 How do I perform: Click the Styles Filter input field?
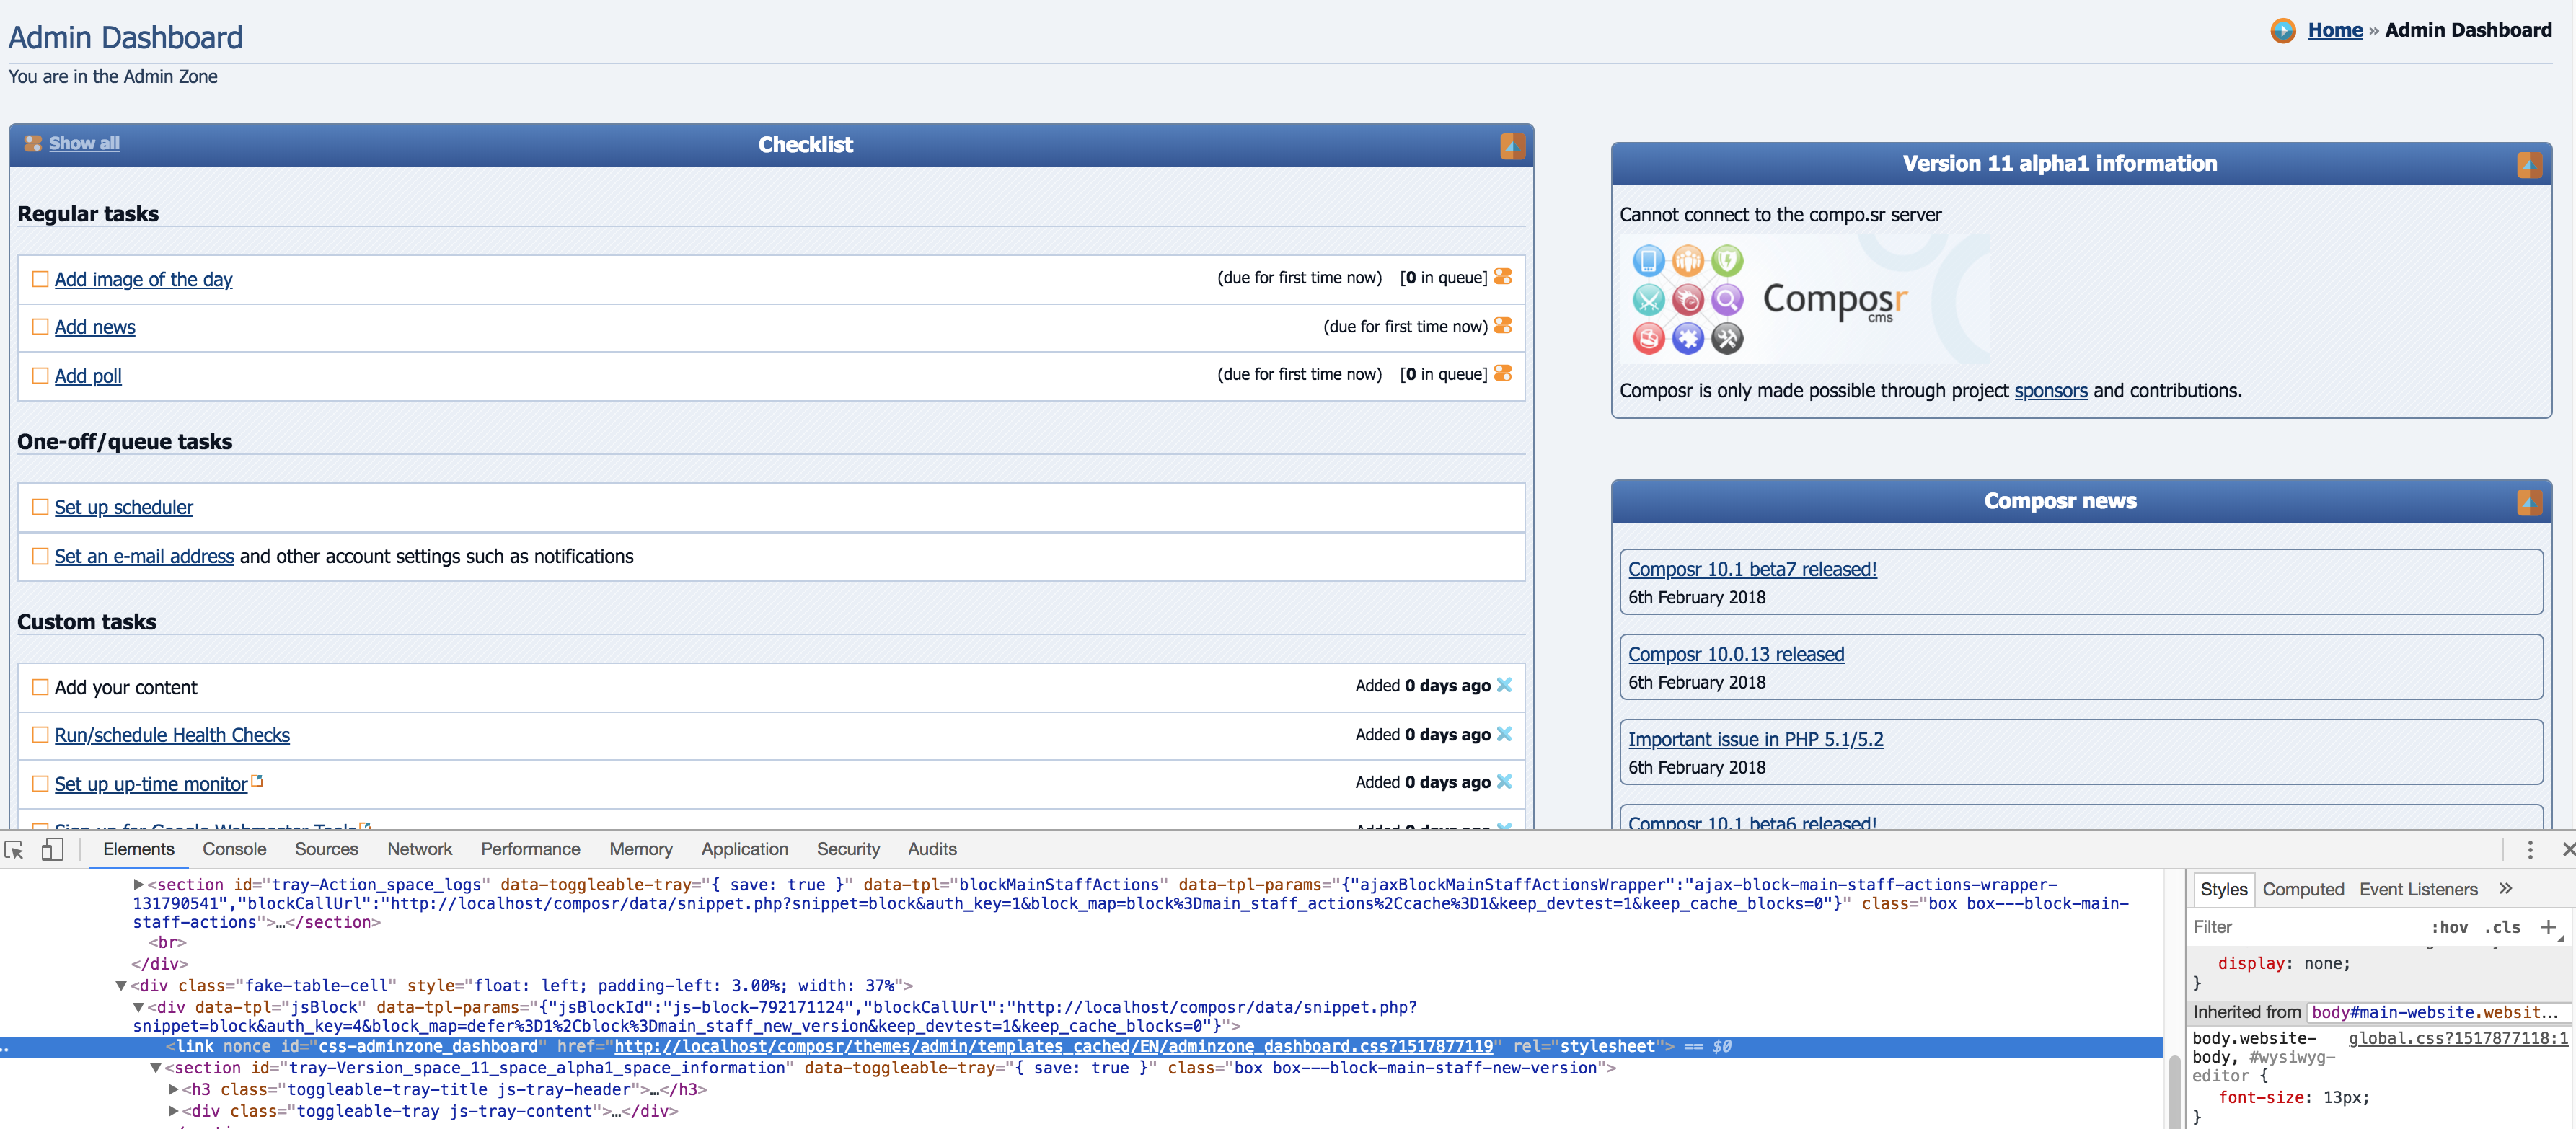point(2300,927)
